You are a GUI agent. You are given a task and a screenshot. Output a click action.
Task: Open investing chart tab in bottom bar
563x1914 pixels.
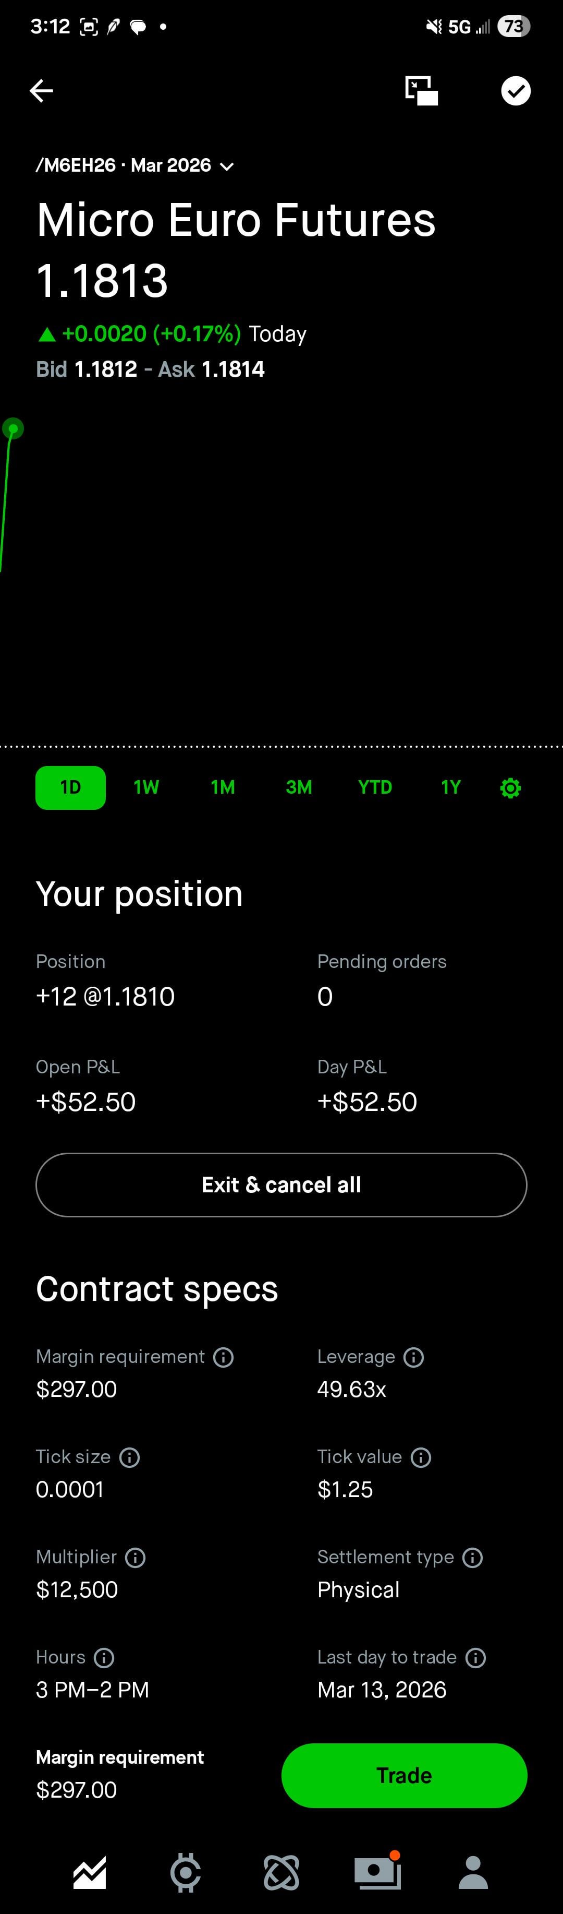click(x=90, y=1872)
